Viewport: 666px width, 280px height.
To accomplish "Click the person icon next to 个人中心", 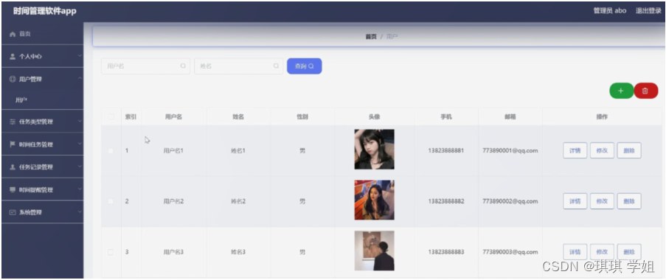I will coord(13,57).
